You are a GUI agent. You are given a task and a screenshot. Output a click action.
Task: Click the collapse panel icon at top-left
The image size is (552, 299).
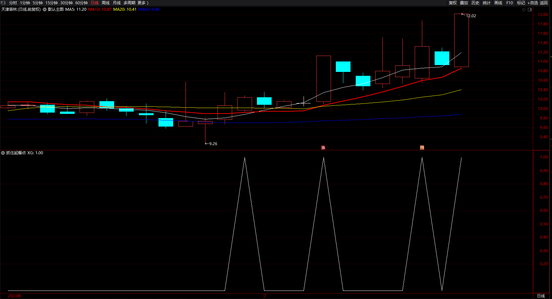click(3, 3)
